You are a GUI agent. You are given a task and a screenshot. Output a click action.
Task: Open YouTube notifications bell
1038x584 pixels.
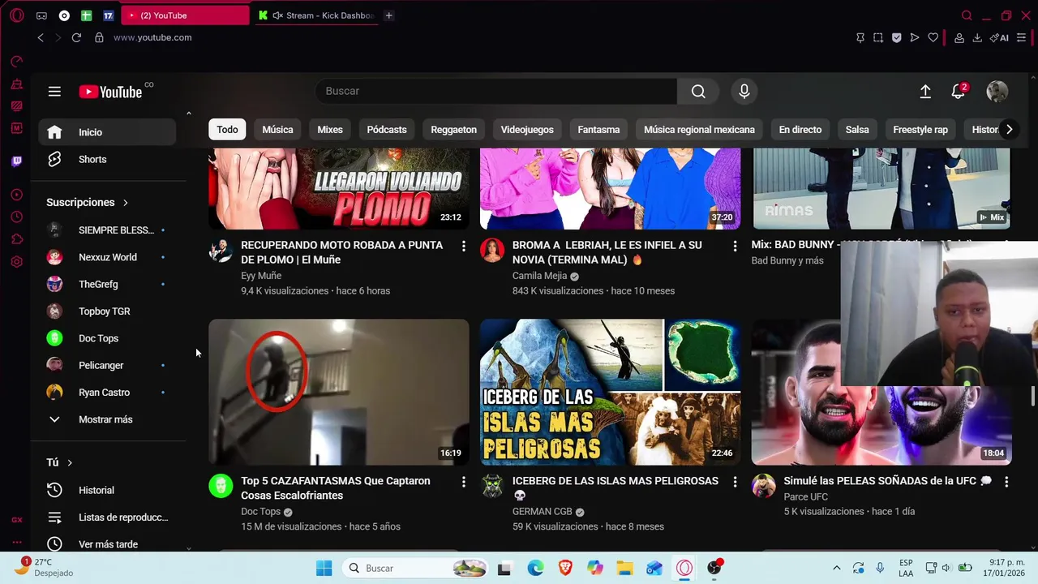[959, 92]
